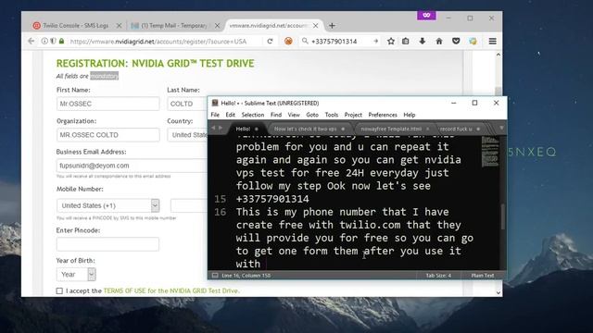The height and width of the screenshot is (333, 593).
Task: Open the Sublime Text File menu
Action: (215, 115)
